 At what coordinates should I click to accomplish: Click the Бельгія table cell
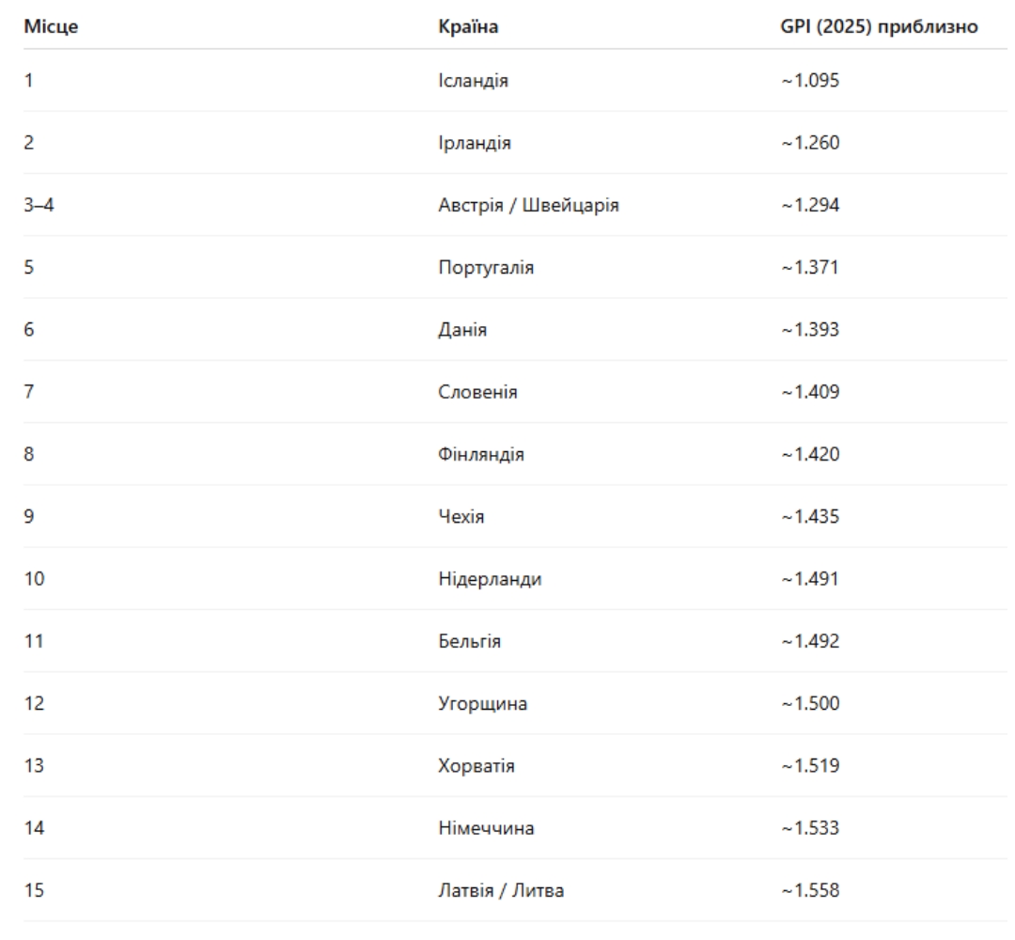click(x=469, y=641)
